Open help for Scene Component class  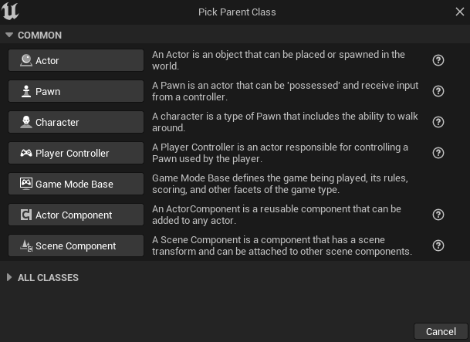tap(438, 245)
